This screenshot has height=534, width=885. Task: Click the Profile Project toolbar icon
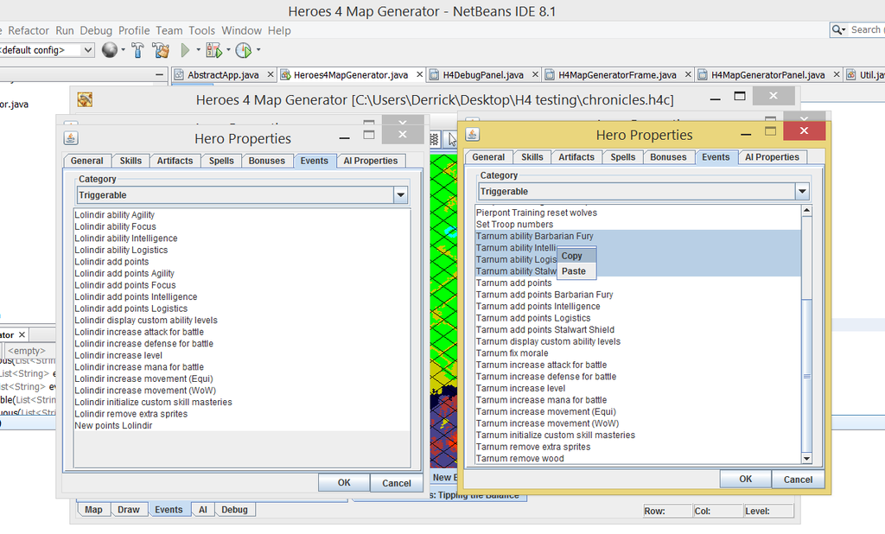[243, 50]
